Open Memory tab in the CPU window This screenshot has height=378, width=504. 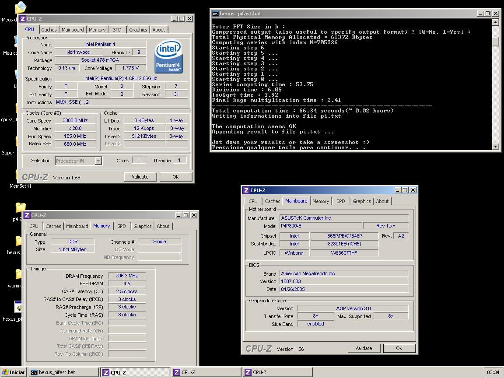coord(97,30)
